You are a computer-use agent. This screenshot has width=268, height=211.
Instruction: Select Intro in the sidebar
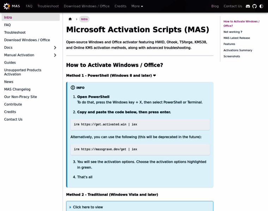[31, 17]
